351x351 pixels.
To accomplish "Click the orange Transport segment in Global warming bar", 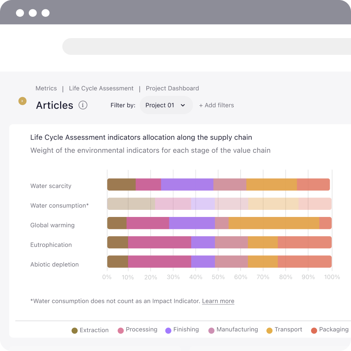I will point(274,223).
